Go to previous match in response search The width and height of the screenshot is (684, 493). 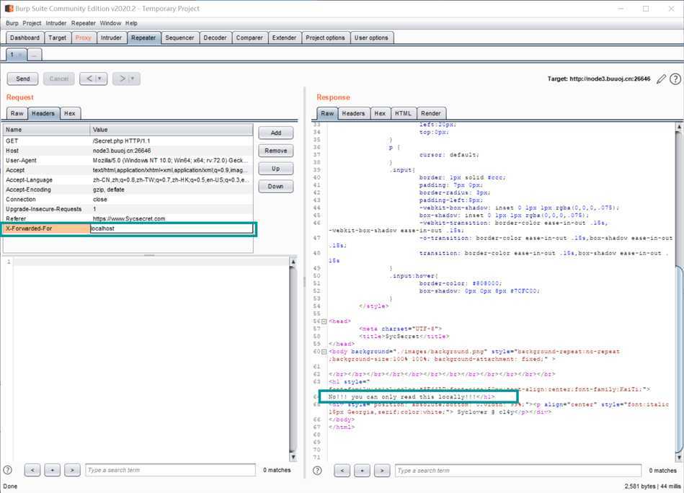click(342, 471)
